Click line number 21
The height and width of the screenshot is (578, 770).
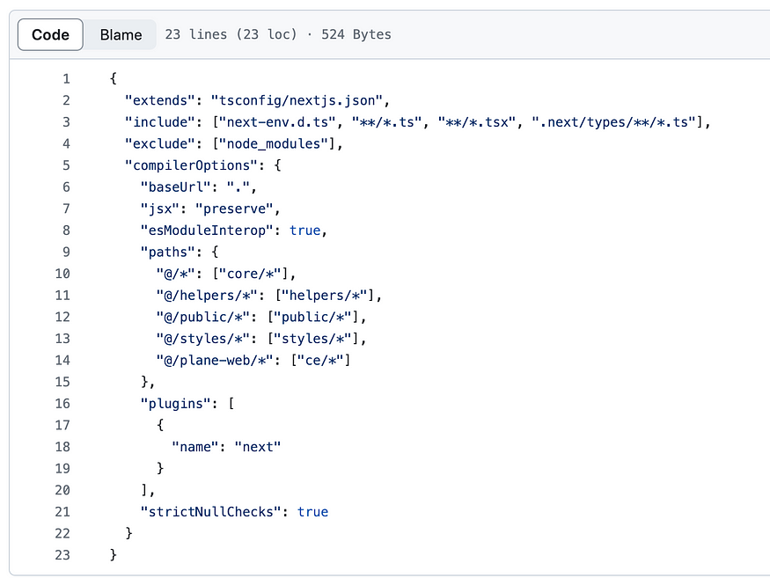(62, 512)
